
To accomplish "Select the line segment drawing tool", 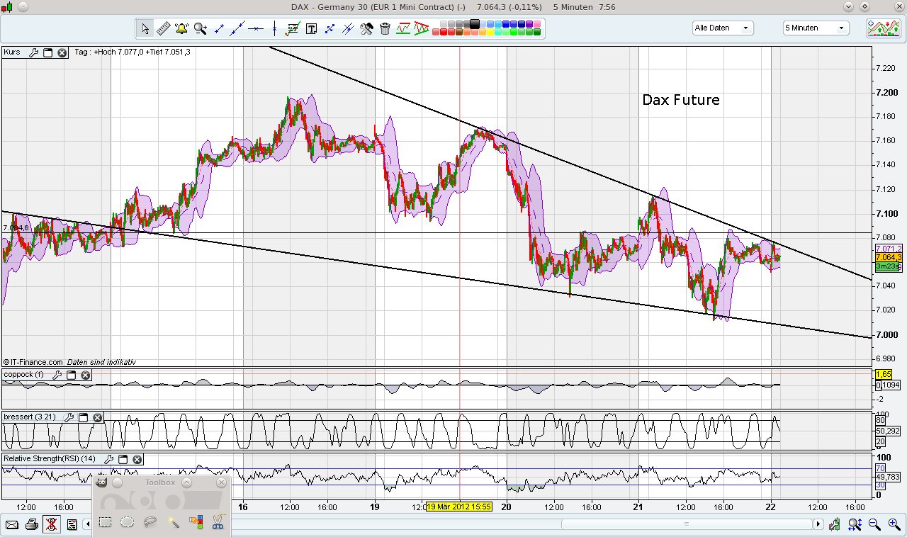I will coord(219,29).
